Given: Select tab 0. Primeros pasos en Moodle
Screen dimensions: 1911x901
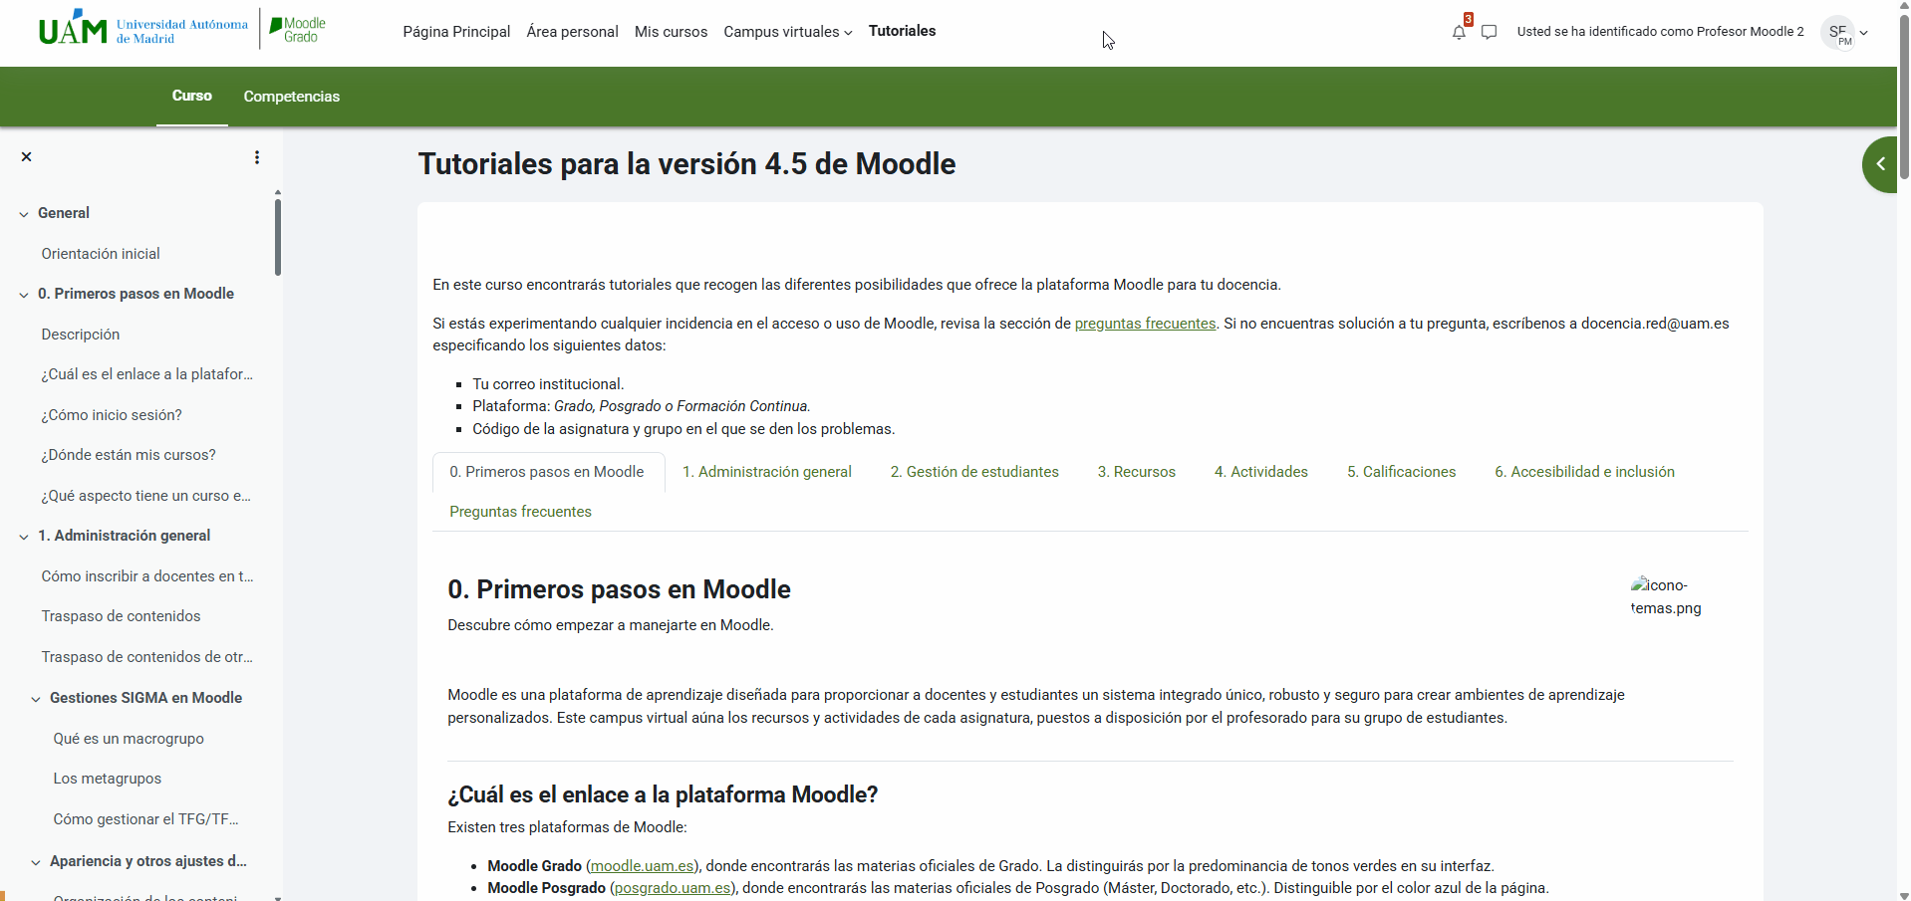Looking at the screenshot, I should click(x=547, y=472).
